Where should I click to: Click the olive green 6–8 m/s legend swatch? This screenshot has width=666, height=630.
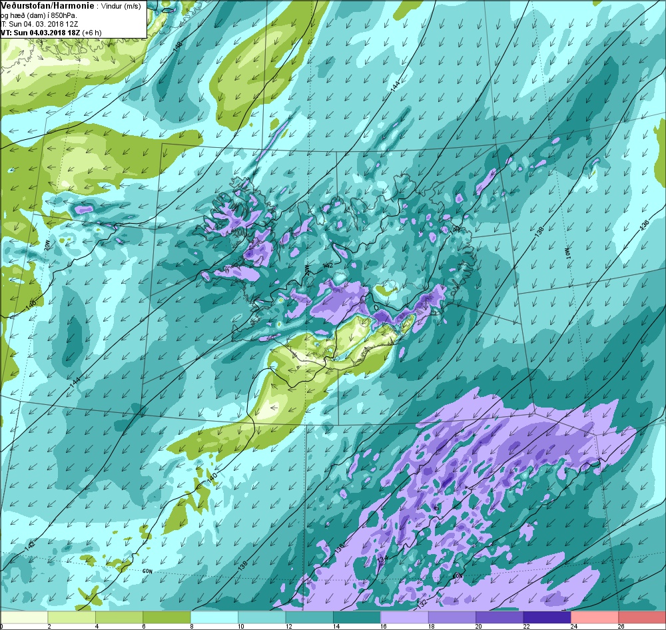[x=166, y=617]
